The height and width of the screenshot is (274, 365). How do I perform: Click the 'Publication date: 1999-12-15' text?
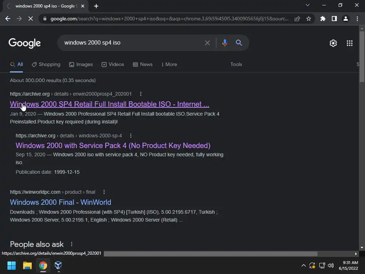[47, 172]
